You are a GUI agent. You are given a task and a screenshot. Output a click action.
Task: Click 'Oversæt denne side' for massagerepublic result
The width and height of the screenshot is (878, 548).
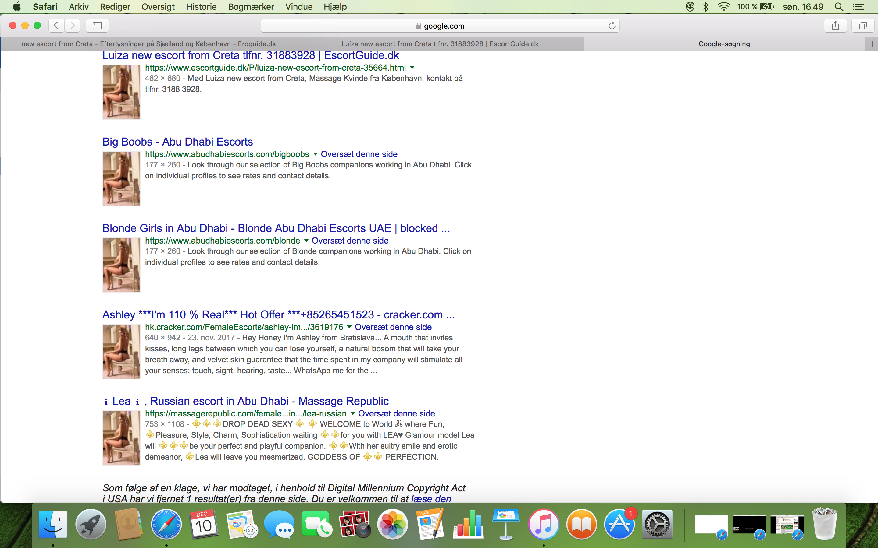[397, 413]
